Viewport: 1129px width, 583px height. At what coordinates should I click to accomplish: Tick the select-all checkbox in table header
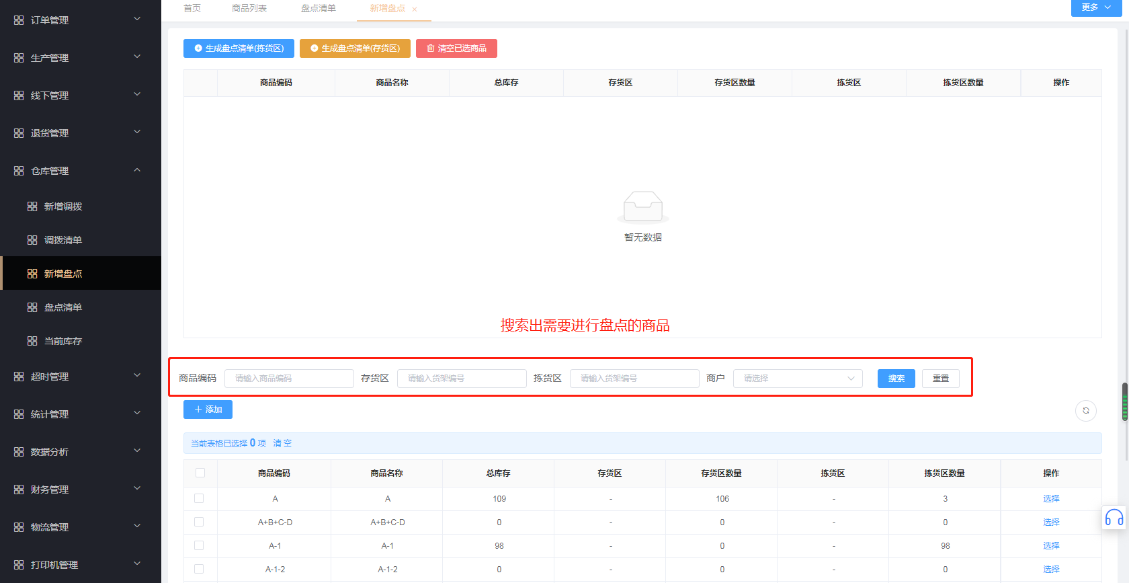(x=200, y=473)
